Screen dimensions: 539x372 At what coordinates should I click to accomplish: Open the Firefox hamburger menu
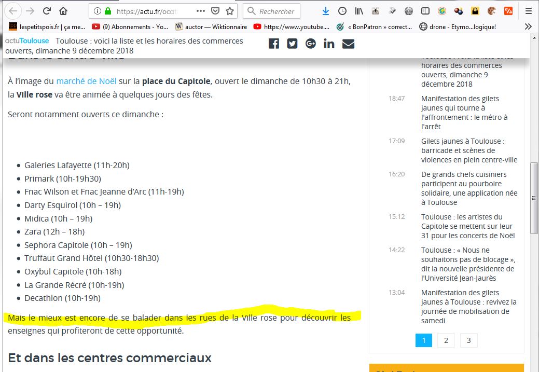[528, 11]
